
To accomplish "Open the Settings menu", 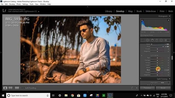I will pos(25,4).
